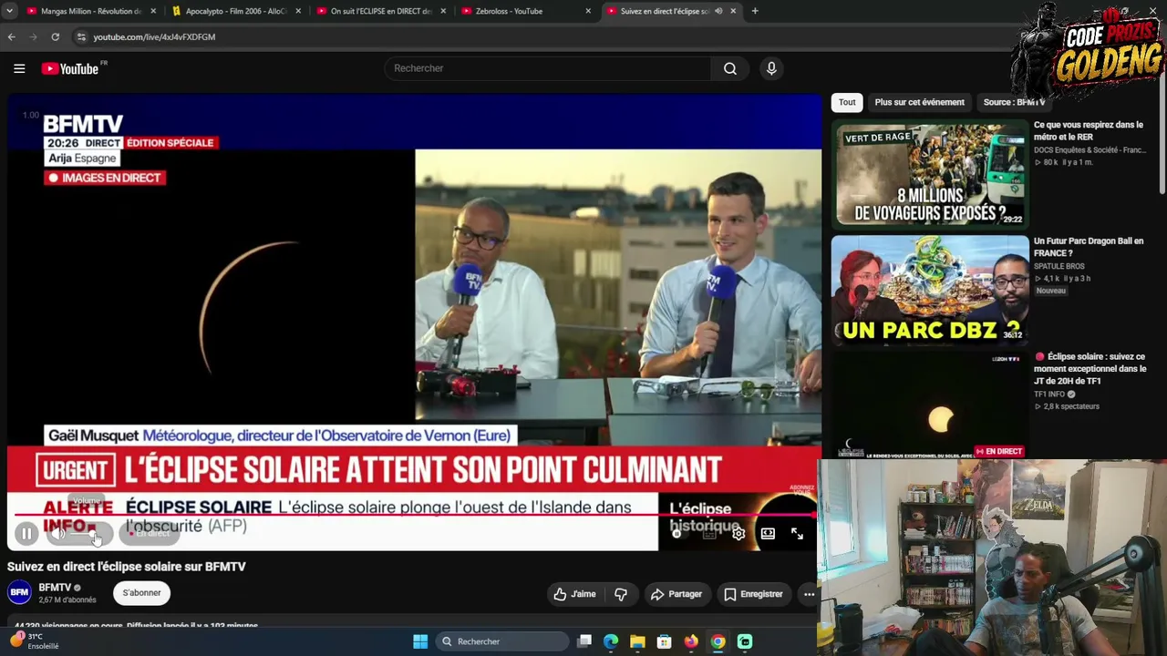
Task: Open 'Ce que vous respirez dans le métro' title
Action: tap(1089, 130)
